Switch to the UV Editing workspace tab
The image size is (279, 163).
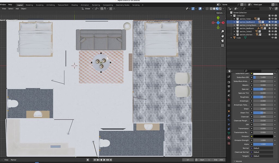[51, 5]
